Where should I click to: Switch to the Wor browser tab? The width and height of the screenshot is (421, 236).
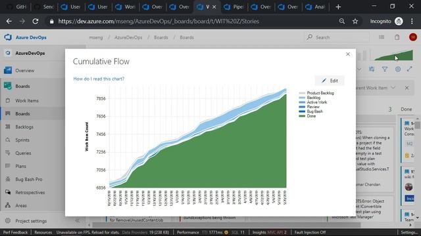click(126, 7)
